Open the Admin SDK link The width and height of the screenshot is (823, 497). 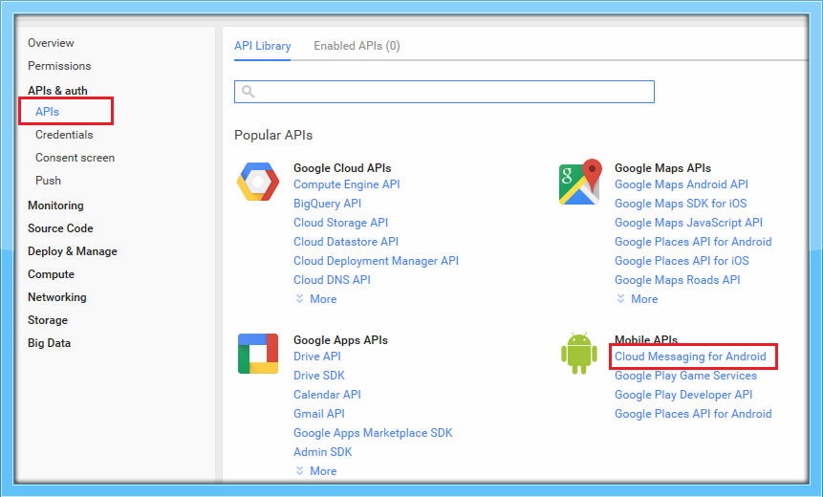pyautogui.click(x=323, y=452)
